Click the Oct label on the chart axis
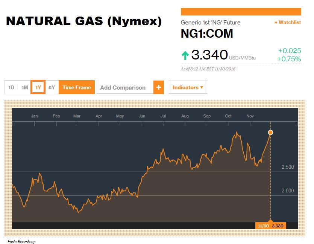This screenshot has height=244, width=314. [x=228, y=116]
